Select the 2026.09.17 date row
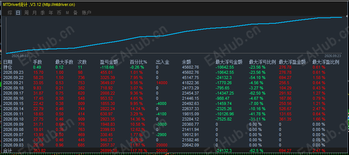 pyautogui.click(x=13, y=93)
